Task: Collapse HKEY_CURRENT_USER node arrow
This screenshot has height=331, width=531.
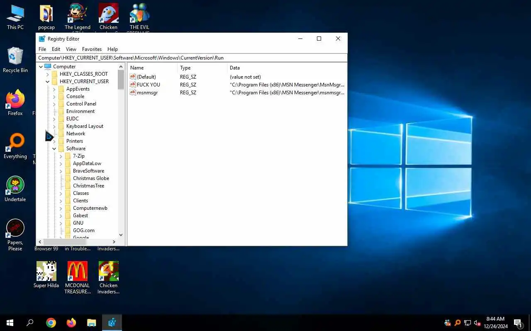Action: [47, 82]
